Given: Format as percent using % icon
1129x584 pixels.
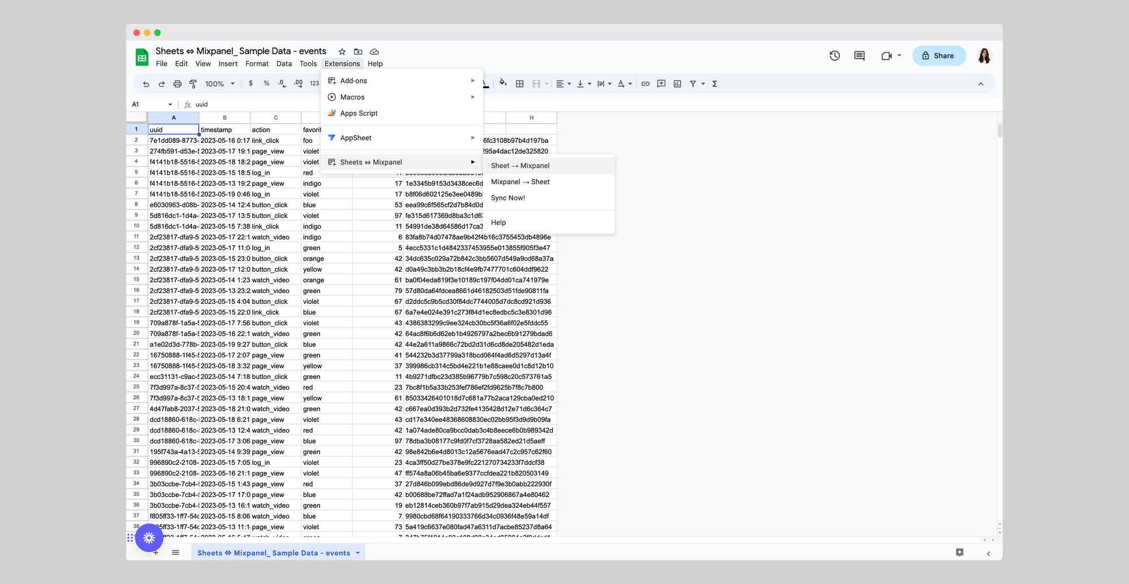Looking at the screenshot, I should pos(266,83).
